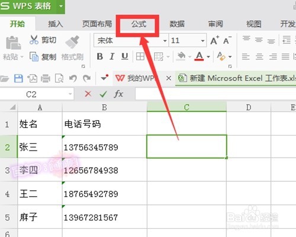Open the clear formatting dropdown arrow
Image resolution: width=296 pixels, height=237 pixels.
[x=230, y=57]
